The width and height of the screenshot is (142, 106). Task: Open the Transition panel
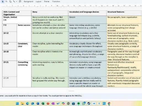pos(56,1)
